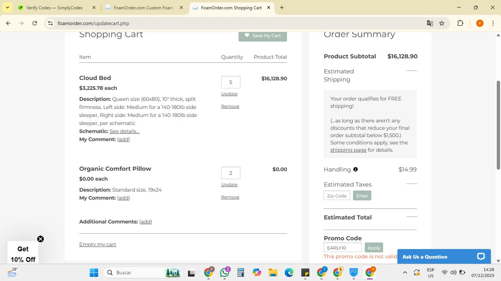This screenshot has width=501, height=281.
Task: Close the FoamOrder.com Shopping Cart tab
Action: tap(269, 8)
